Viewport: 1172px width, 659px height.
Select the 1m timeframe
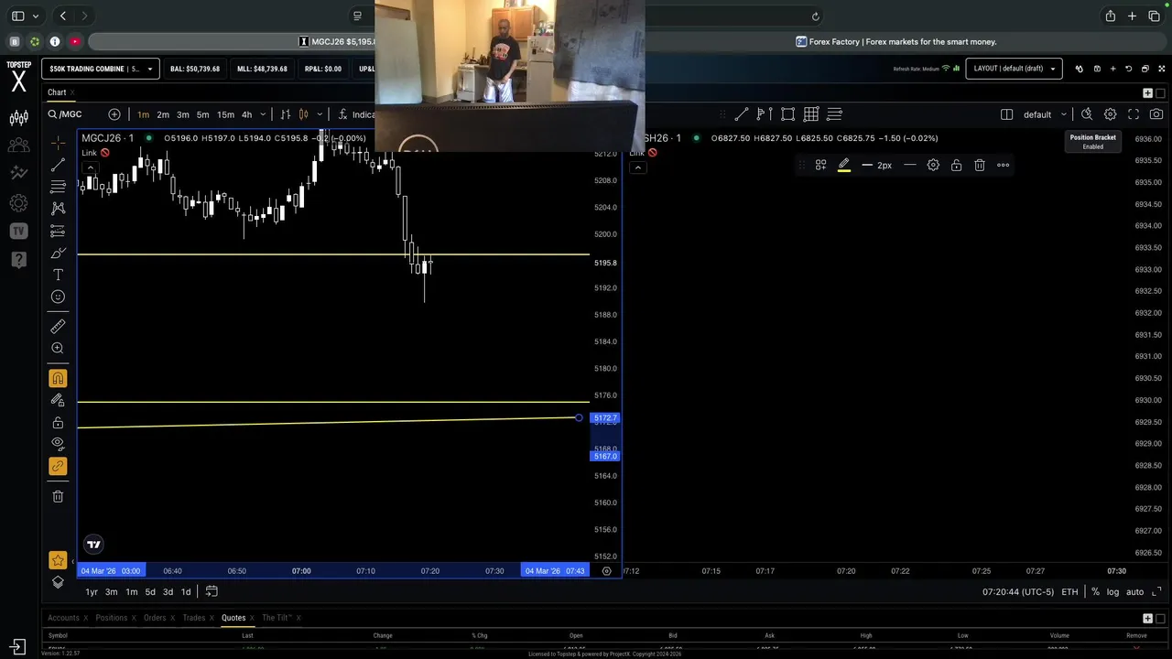tap(143, 114)
